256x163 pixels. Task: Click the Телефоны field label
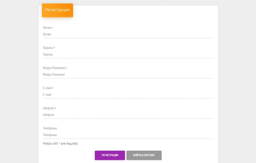point(50,128)
